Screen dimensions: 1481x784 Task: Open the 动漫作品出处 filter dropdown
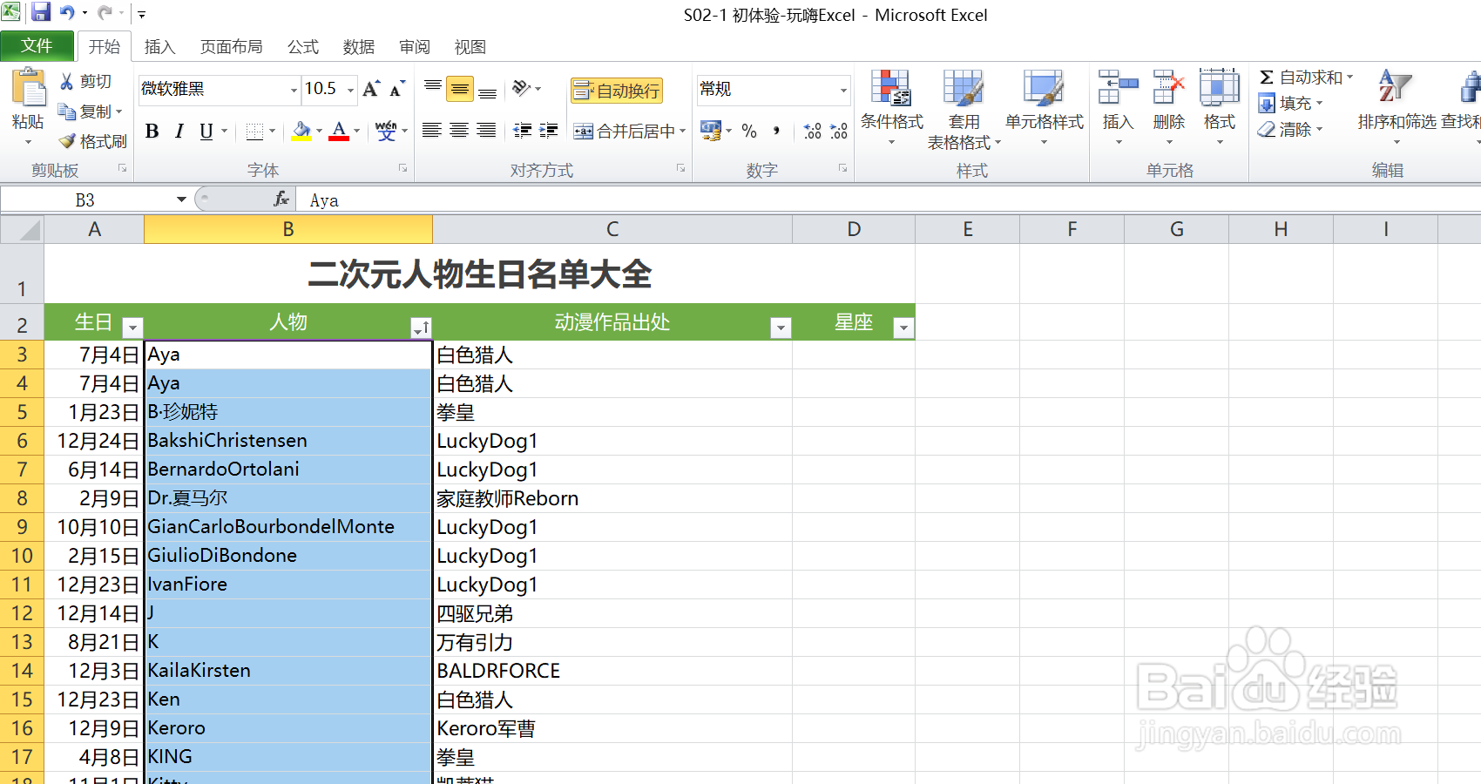click(x=781, y=328)
